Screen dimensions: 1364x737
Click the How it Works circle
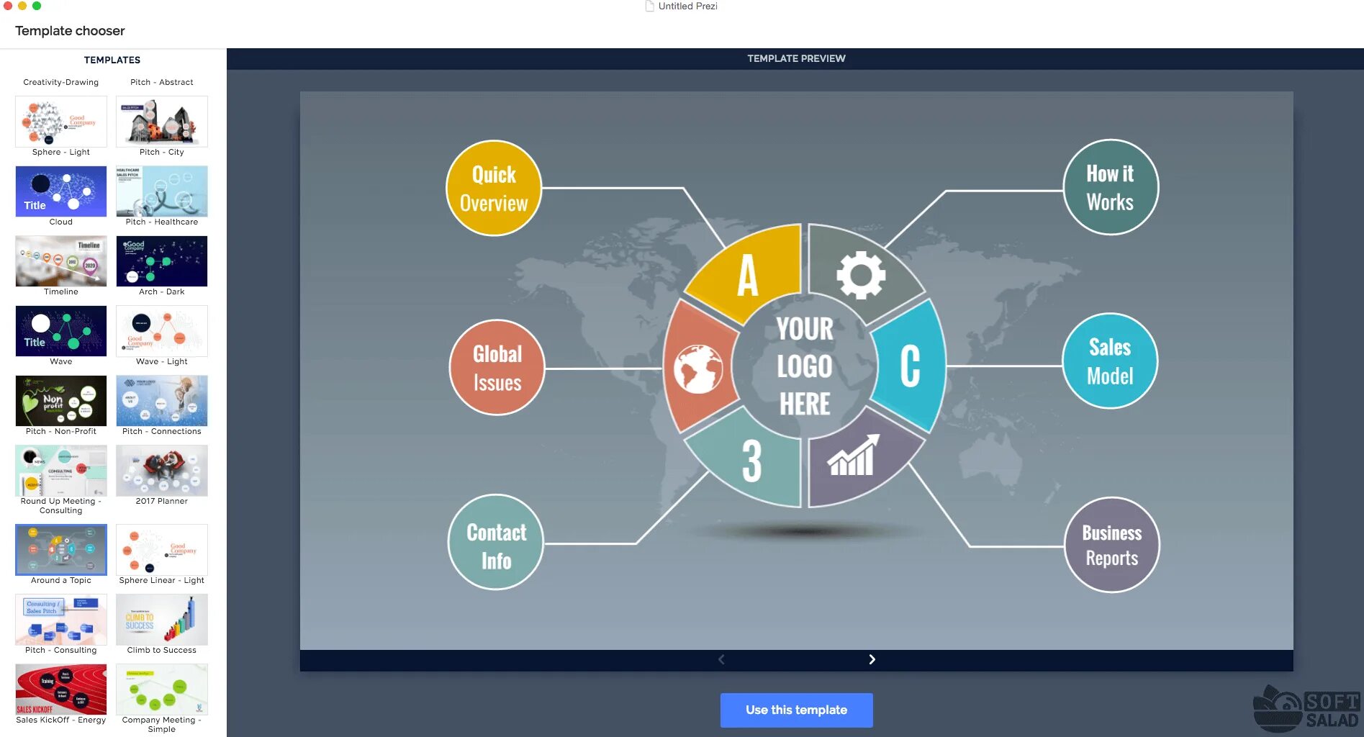pos(1111,187)
